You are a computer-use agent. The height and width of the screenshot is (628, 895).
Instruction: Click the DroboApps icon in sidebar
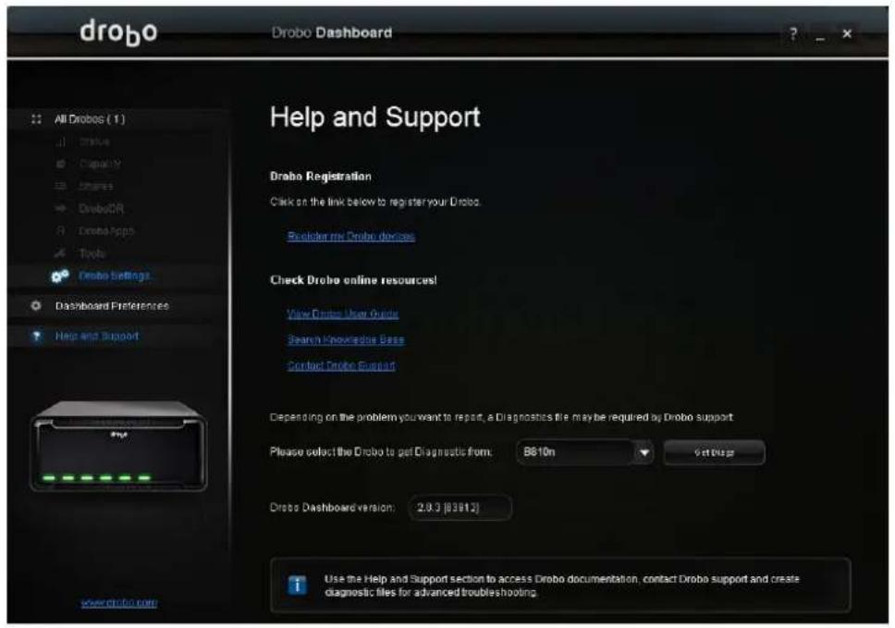tap(61, 230)
